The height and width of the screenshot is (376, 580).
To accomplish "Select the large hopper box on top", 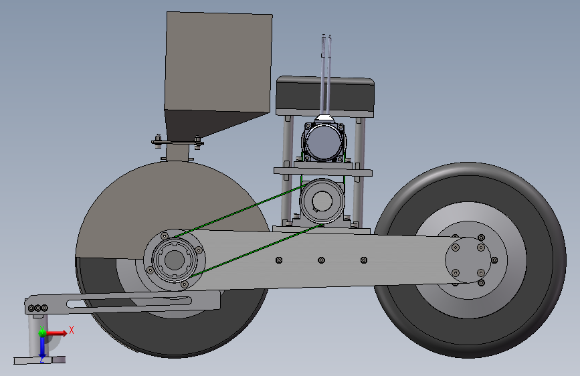I will click(218, 61).
